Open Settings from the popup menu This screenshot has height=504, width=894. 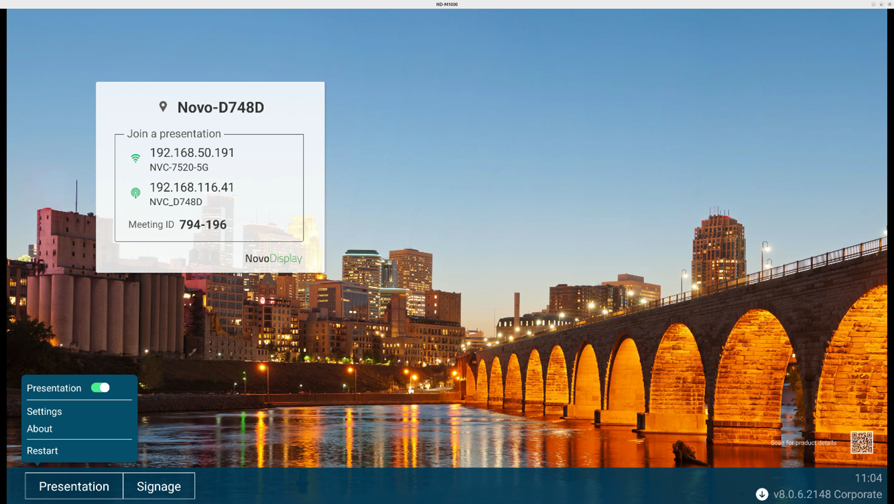(44, 412)
